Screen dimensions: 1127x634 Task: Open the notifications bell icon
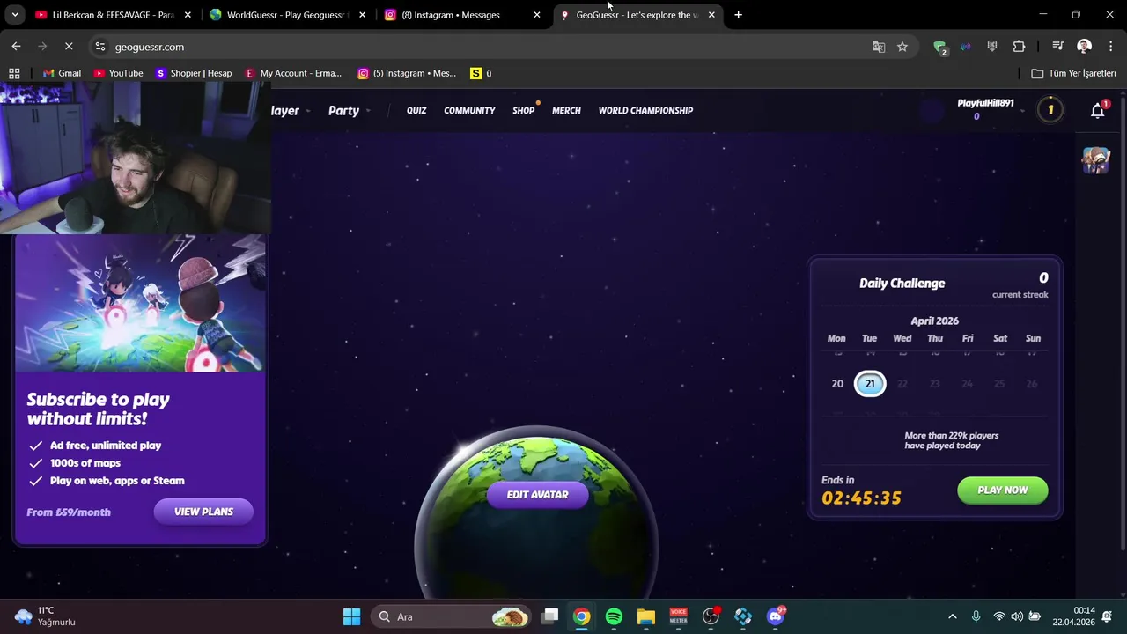point(1097,110)
